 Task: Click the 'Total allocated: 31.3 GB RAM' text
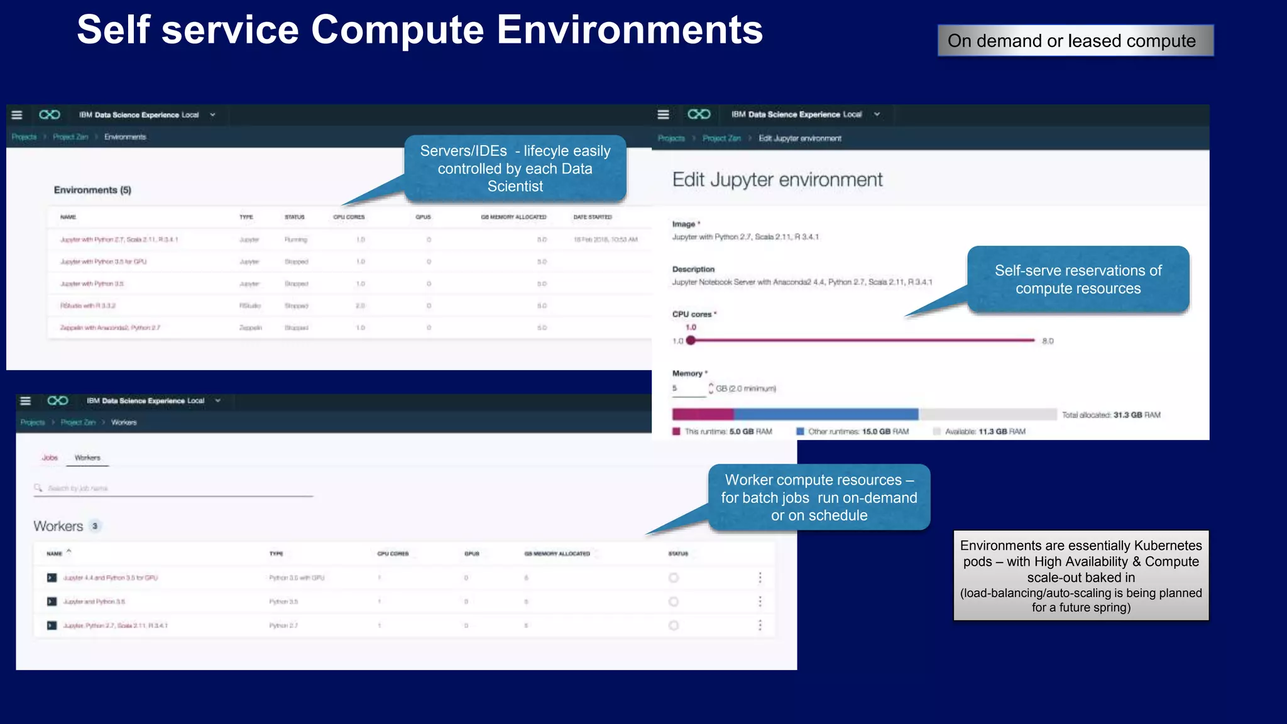[x=1111, y=415]
